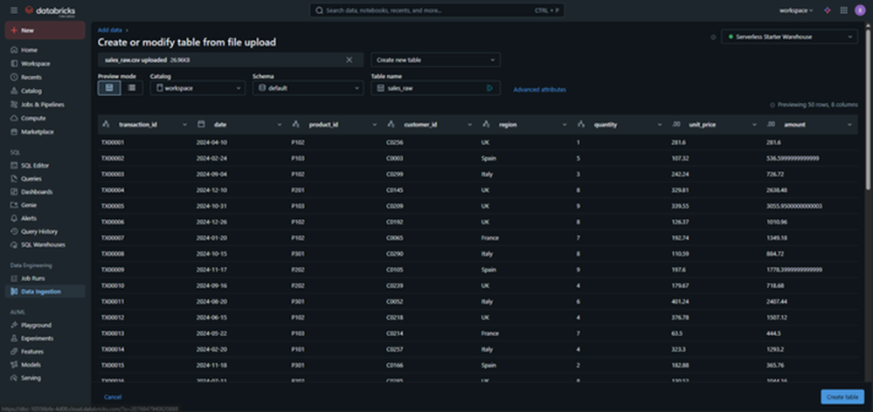
Task: Open Serving in sidebar
Action: [x=45, y=378]
